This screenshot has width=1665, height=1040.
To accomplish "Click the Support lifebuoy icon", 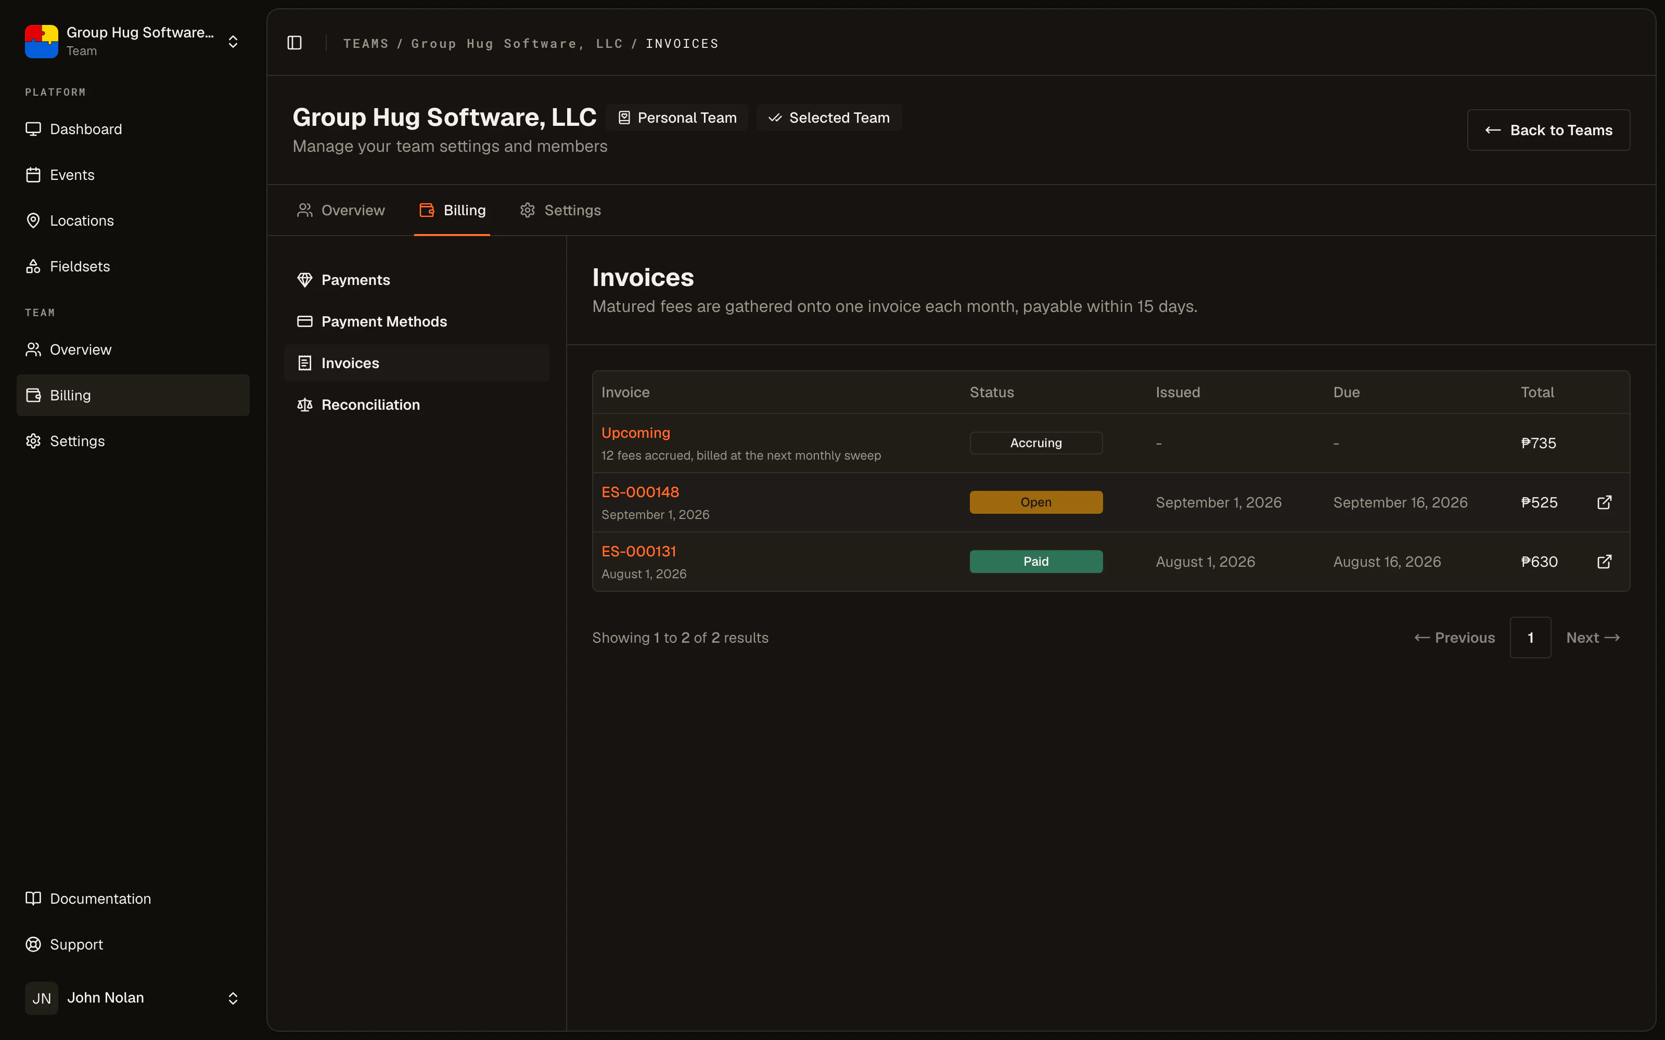I will (x=33, y=944).
